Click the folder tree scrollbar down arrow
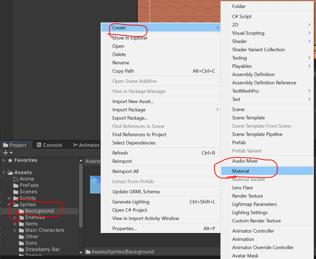 tap(81, 252)
